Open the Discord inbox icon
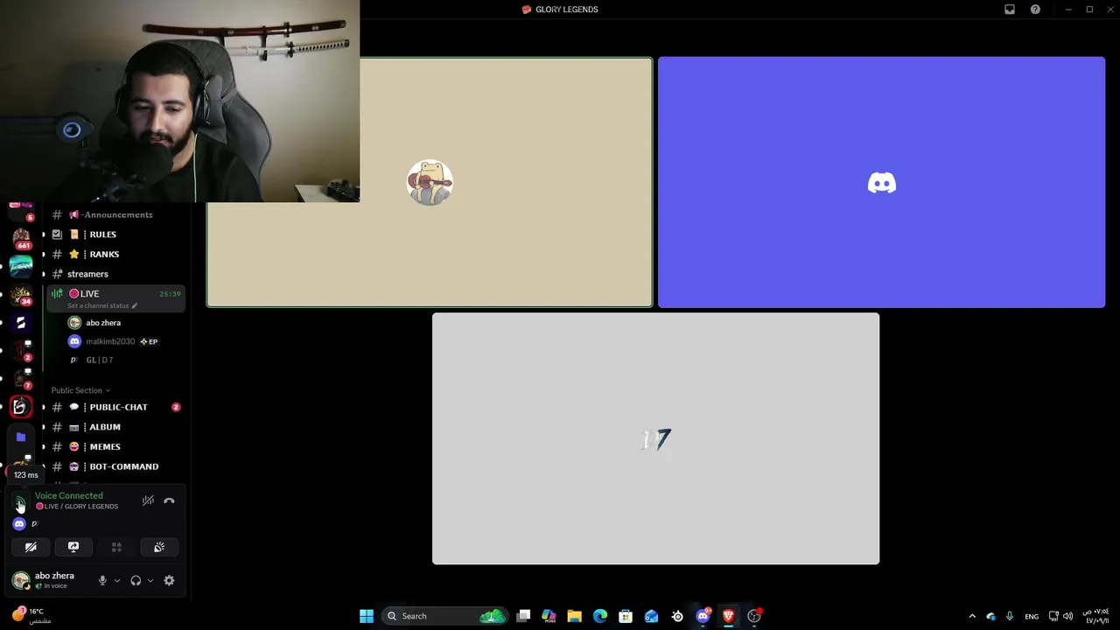1120x630 pixels. pyautogui.click(x=1010, y=10)
